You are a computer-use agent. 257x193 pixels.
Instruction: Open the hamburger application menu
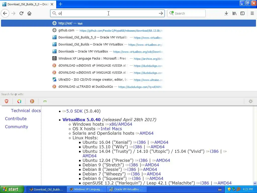(x=252, y=13)
